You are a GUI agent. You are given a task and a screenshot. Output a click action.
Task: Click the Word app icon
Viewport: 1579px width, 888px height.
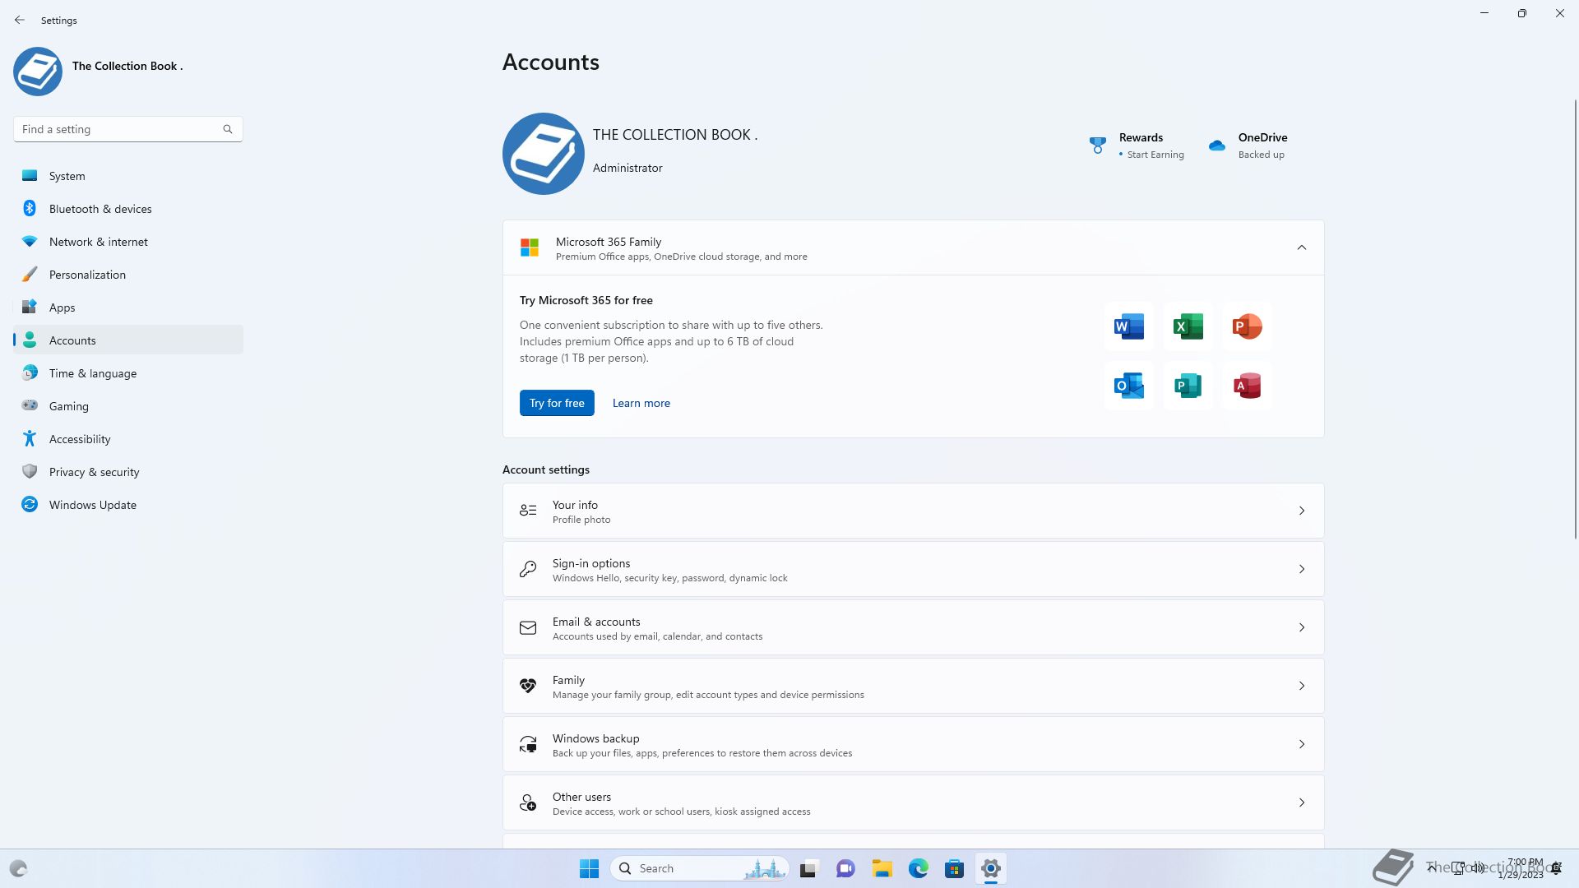tap(1129, 326)
